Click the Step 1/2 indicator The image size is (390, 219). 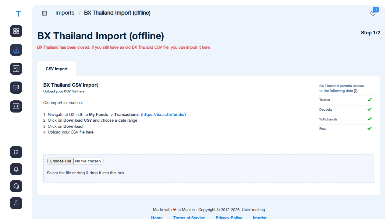370,33
